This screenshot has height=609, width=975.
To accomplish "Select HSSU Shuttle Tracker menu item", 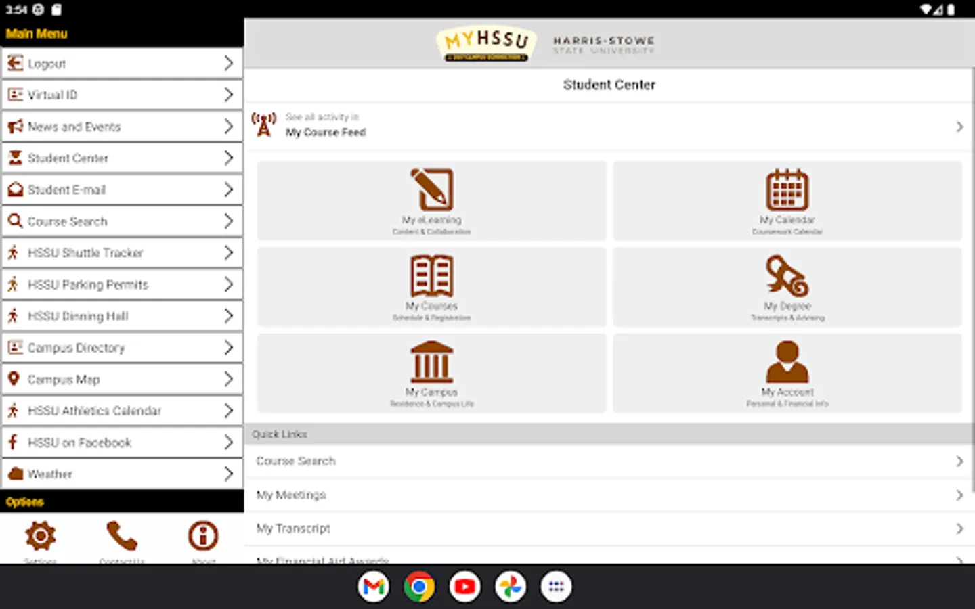I will [122, 253].
